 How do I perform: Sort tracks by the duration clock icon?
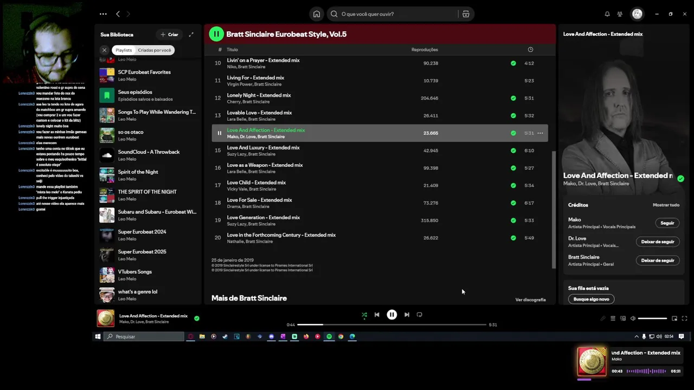[530, 49]
